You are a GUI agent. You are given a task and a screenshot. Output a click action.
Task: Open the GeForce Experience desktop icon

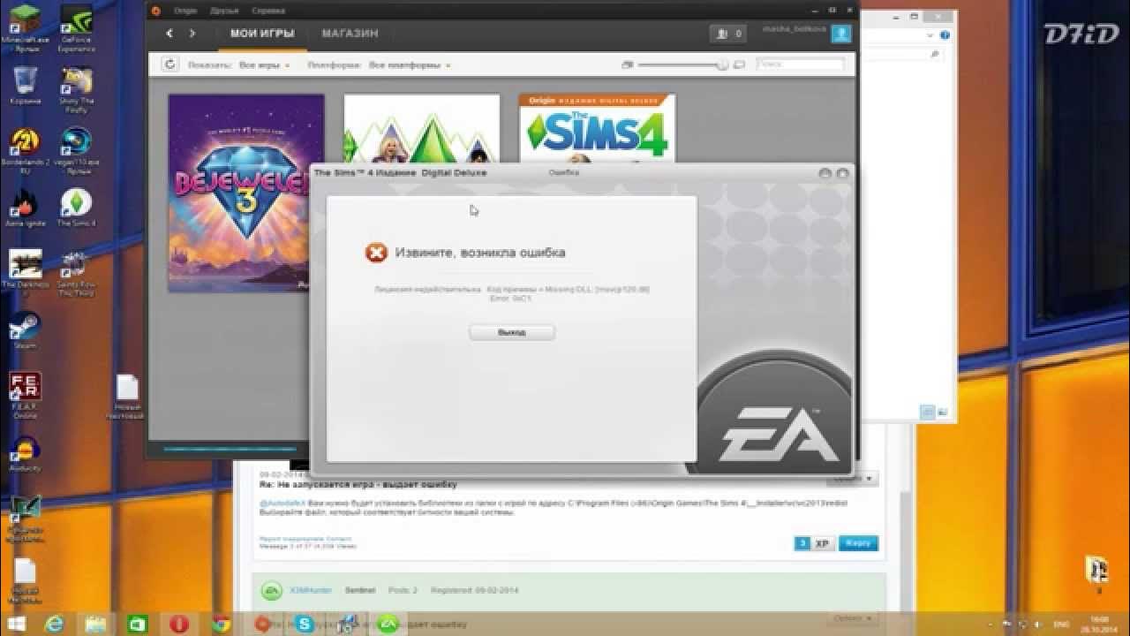77,26
